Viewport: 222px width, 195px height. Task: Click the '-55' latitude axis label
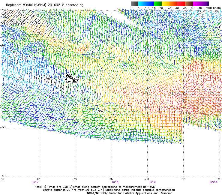pyautogui.click(x=3, y=127)
